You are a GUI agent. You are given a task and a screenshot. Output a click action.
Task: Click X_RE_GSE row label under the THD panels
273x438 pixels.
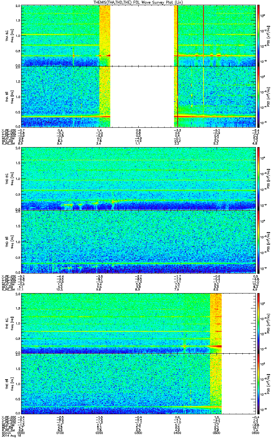click(x=8, y=277)
